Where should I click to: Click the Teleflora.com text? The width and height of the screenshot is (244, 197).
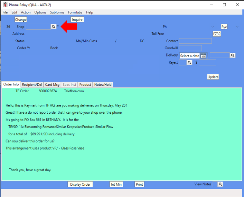point(74,91)
